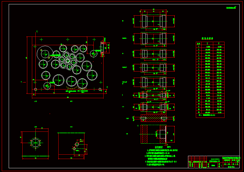The image size is (244, 172).
Task: Select the fully hatched thin cross-section bar
Action: coord(153,118)
